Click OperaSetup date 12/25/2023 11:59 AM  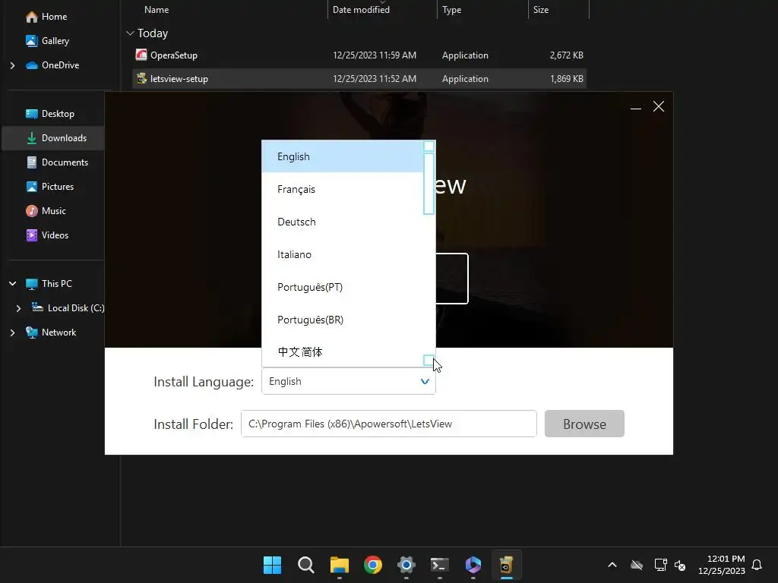374,55
